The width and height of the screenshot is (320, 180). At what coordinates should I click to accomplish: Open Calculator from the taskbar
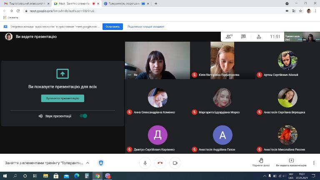point(87,176)
